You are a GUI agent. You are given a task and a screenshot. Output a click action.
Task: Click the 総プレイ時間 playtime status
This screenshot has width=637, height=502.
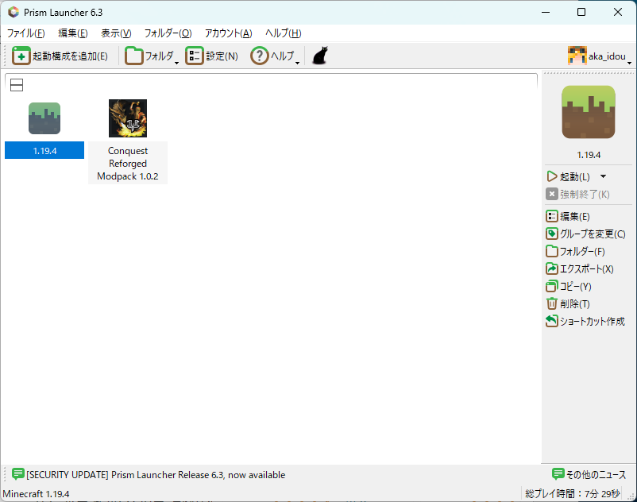(x=573, y=494)
